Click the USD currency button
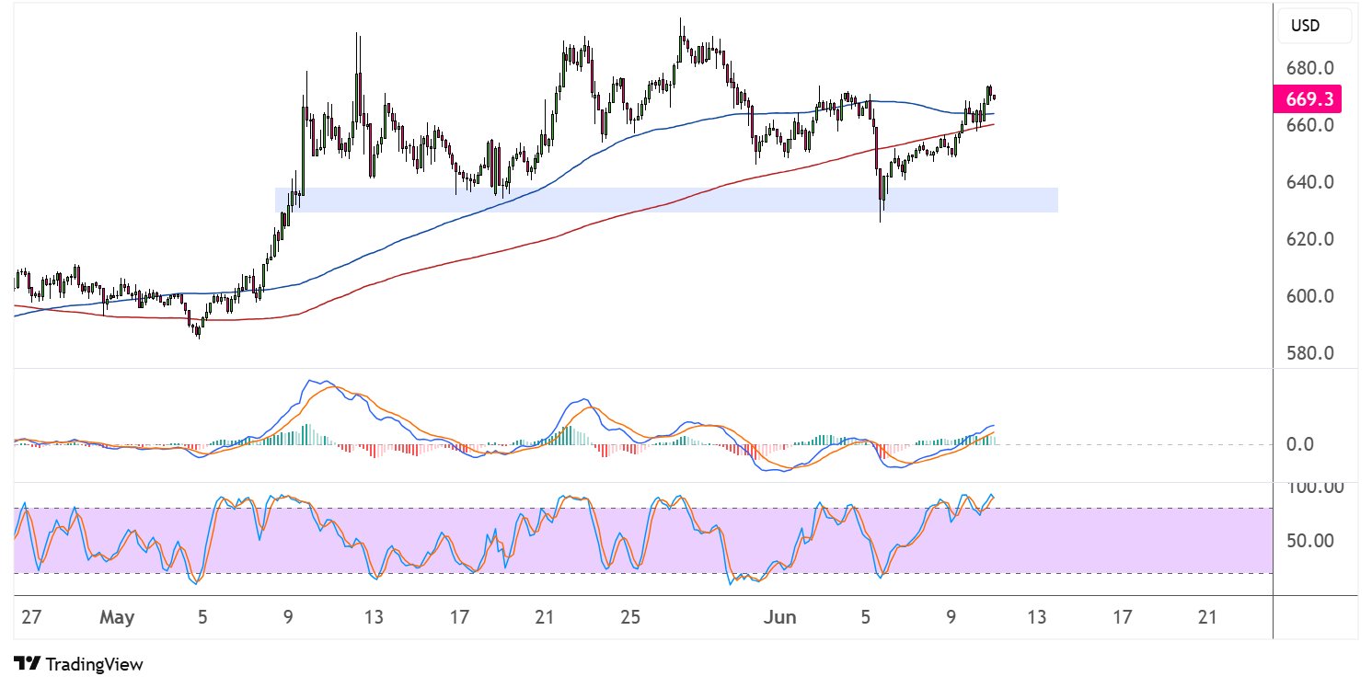This screenshot has width=1372, height=688. (x=1314, y=26)
